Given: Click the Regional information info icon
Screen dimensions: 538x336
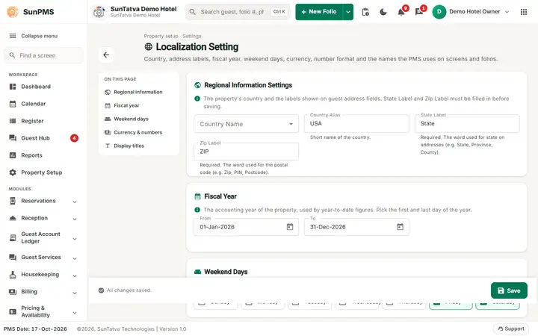Looking at the screenshot, I should (x=197, y=99).
